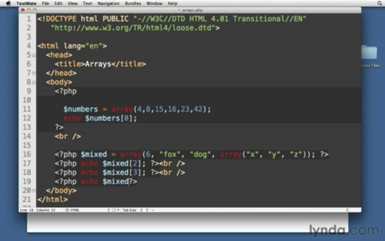Click the green zoom window button

pyautogui.click(x=34, y=10)
